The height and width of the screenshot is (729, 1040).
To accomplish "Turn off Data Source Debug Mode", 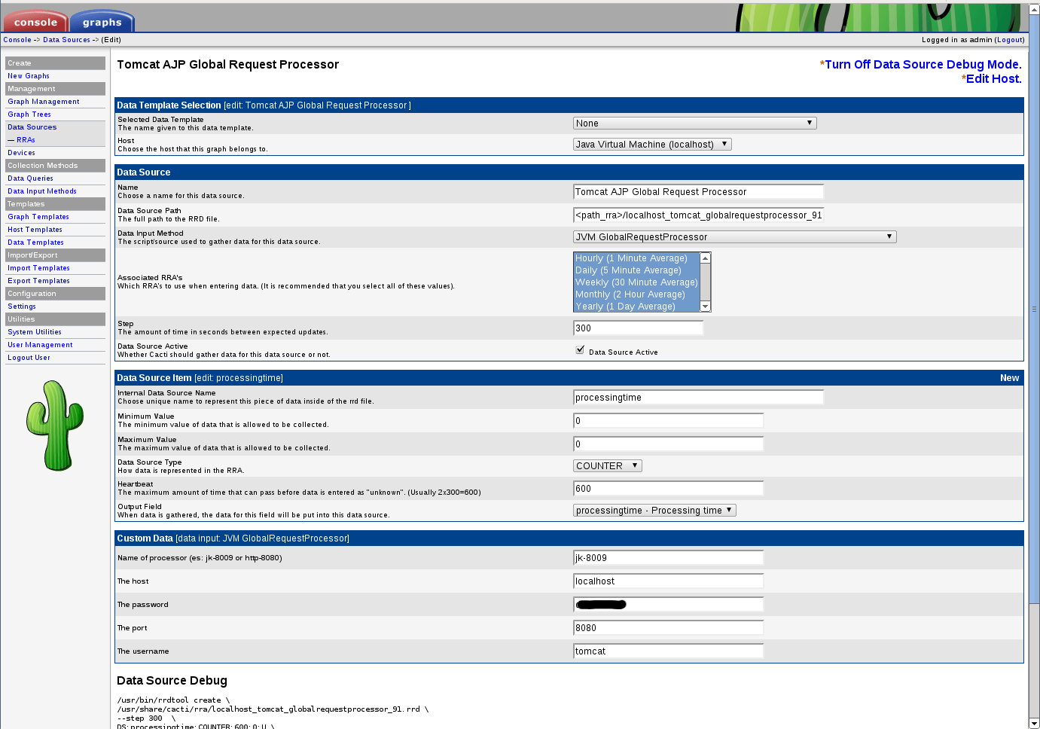I will (923, 65).
